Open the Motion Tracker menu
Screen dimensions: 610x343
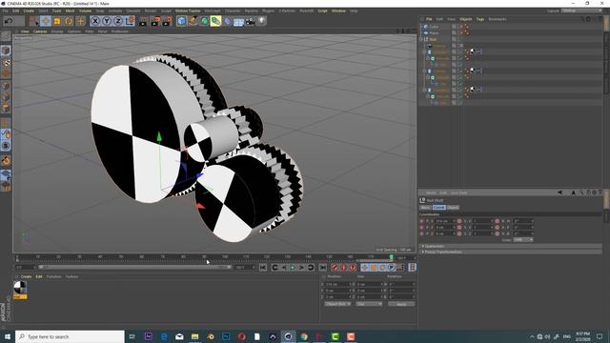click(x=188, y=10)
